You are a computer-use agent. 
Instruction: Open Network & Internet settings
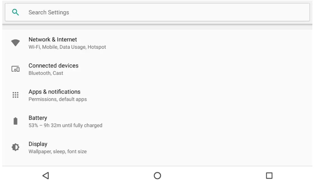[53, 39]
